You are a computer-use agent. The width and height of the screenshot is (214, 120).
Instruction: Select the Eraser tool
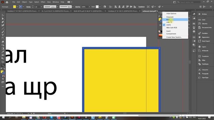click(3, 42)
